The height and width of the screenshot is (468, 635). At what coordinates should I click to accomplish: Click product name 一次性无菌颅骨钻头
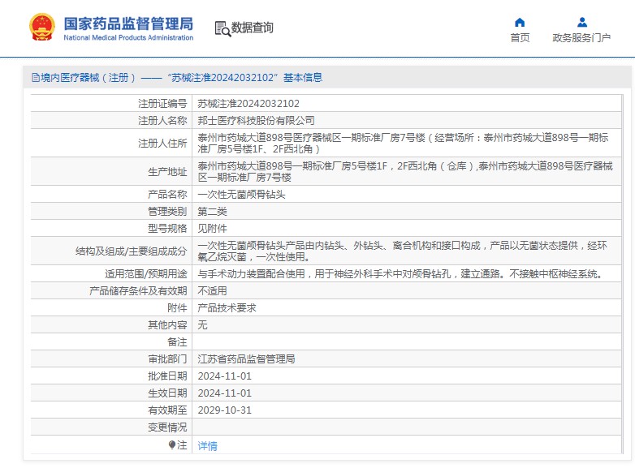point(241,195)
